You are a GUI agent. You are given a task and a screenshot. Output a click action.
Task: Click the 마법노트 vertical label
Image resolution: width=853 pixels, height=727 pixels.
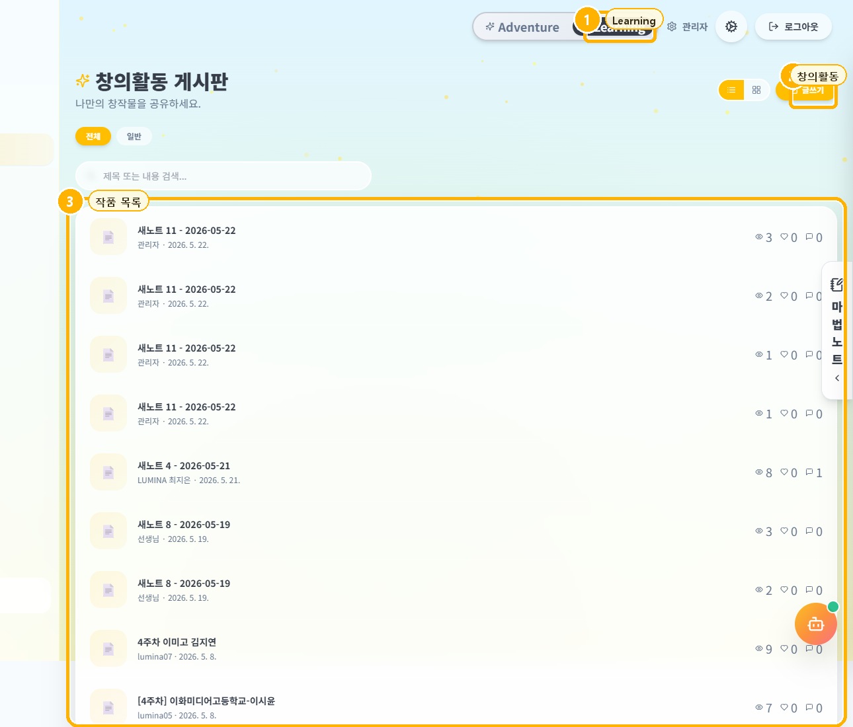pyautogui.click(x=837, y=333)
